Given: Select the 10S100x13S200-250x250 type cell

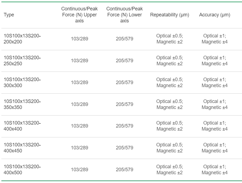Looking at the screenshot, I should [22, 61].
